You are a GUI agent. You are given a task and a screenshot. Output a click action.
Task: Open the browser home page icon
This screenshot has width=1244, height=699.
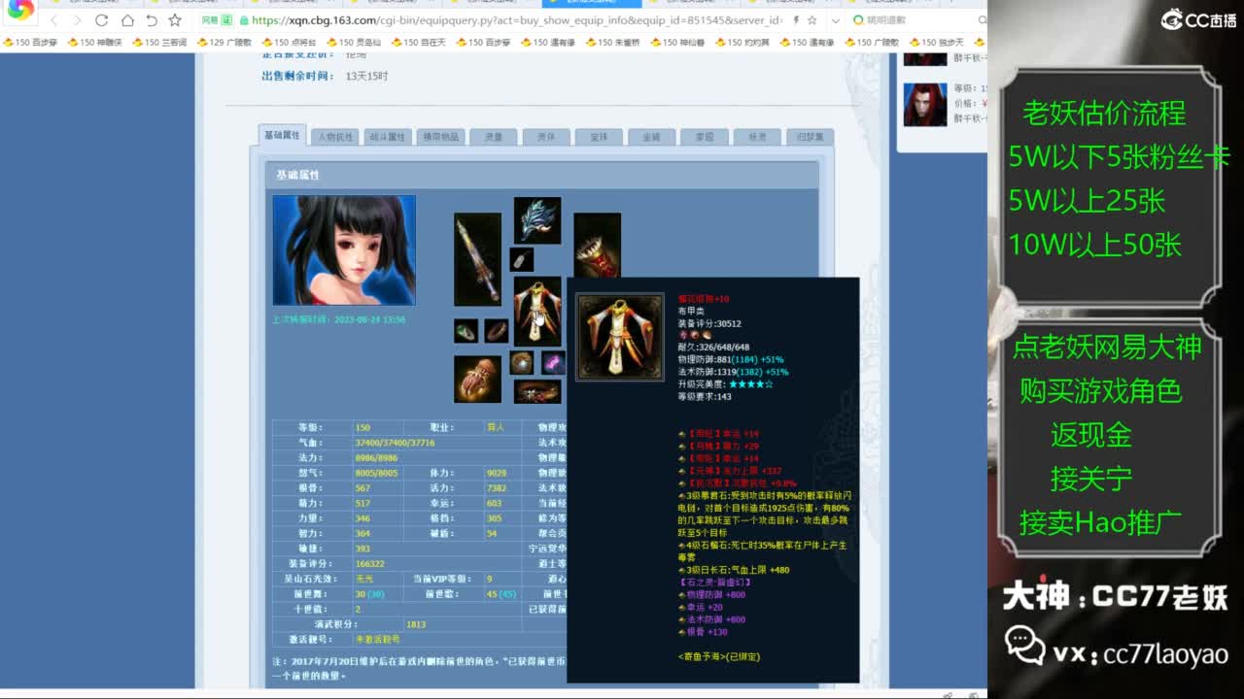[x=127, y=20]
